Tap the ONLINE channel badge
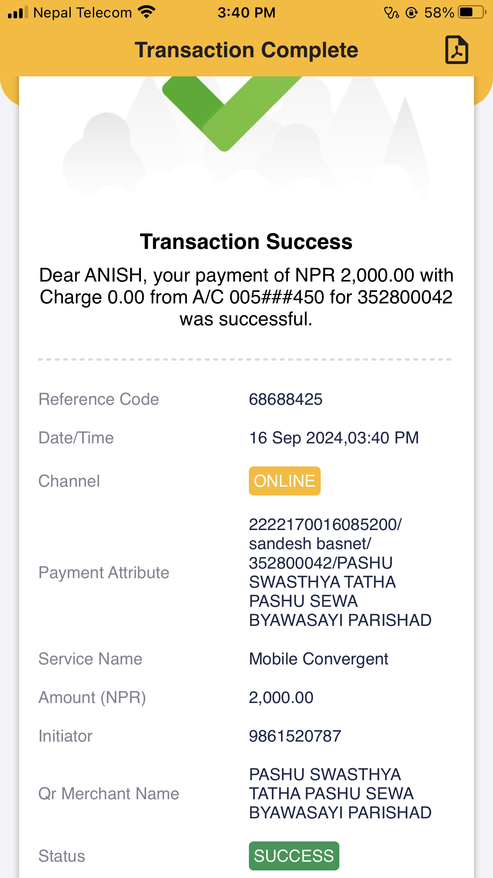The height and width of the screenshot is (878, 493). pyautogui.click(x=285, y=481)
